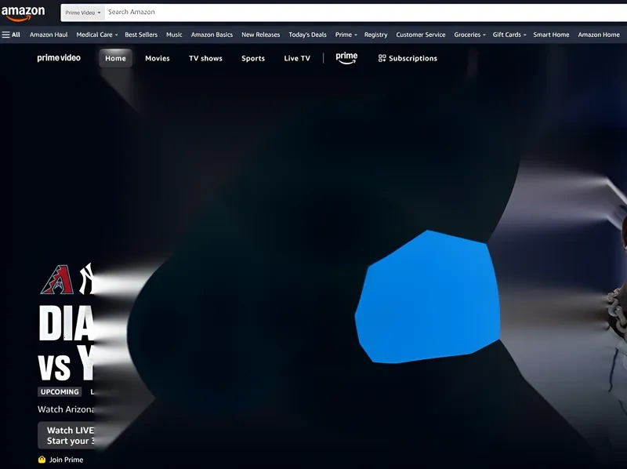Click the Diamondbacks vs Yankees title
Image resolution: width=627 pixels, height=469 pixels.
pos(67,344)
